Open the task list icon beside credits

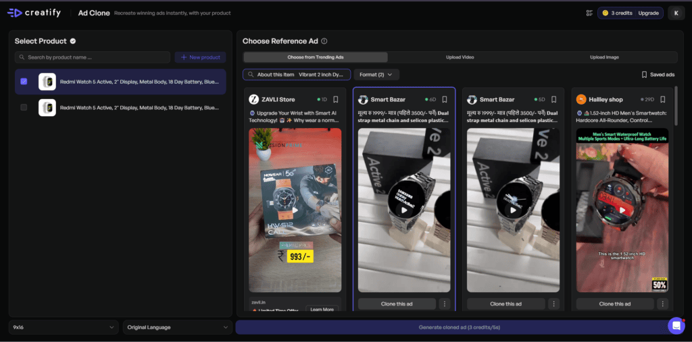click(589, 13)
